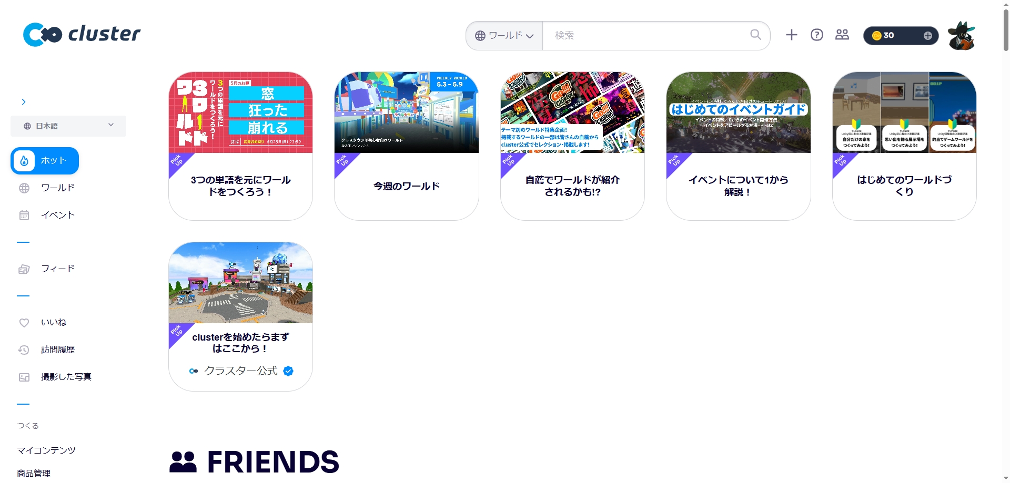Open the 今週のワールド pickup card
This screenshot has width=1010, height=483.
point(407,146)
